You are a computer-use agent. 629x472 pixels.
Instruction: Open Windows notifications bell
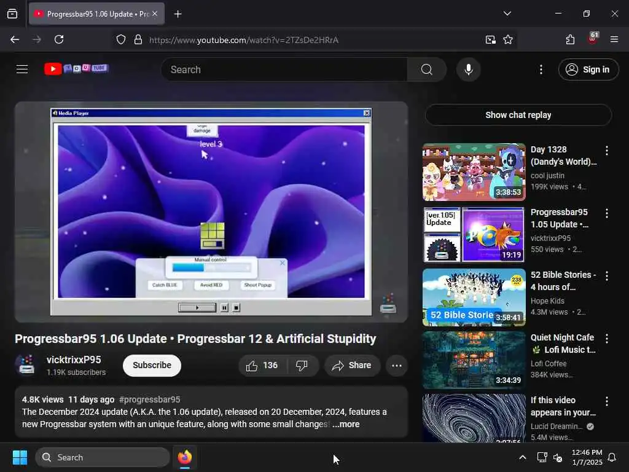[x=612, y=457]
